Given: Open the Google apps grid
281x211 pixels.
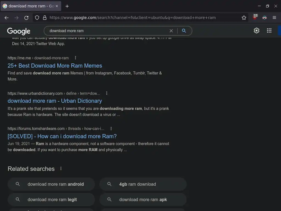Looking at the screenshot, I should pyautogui.click(x=269, y=30).
